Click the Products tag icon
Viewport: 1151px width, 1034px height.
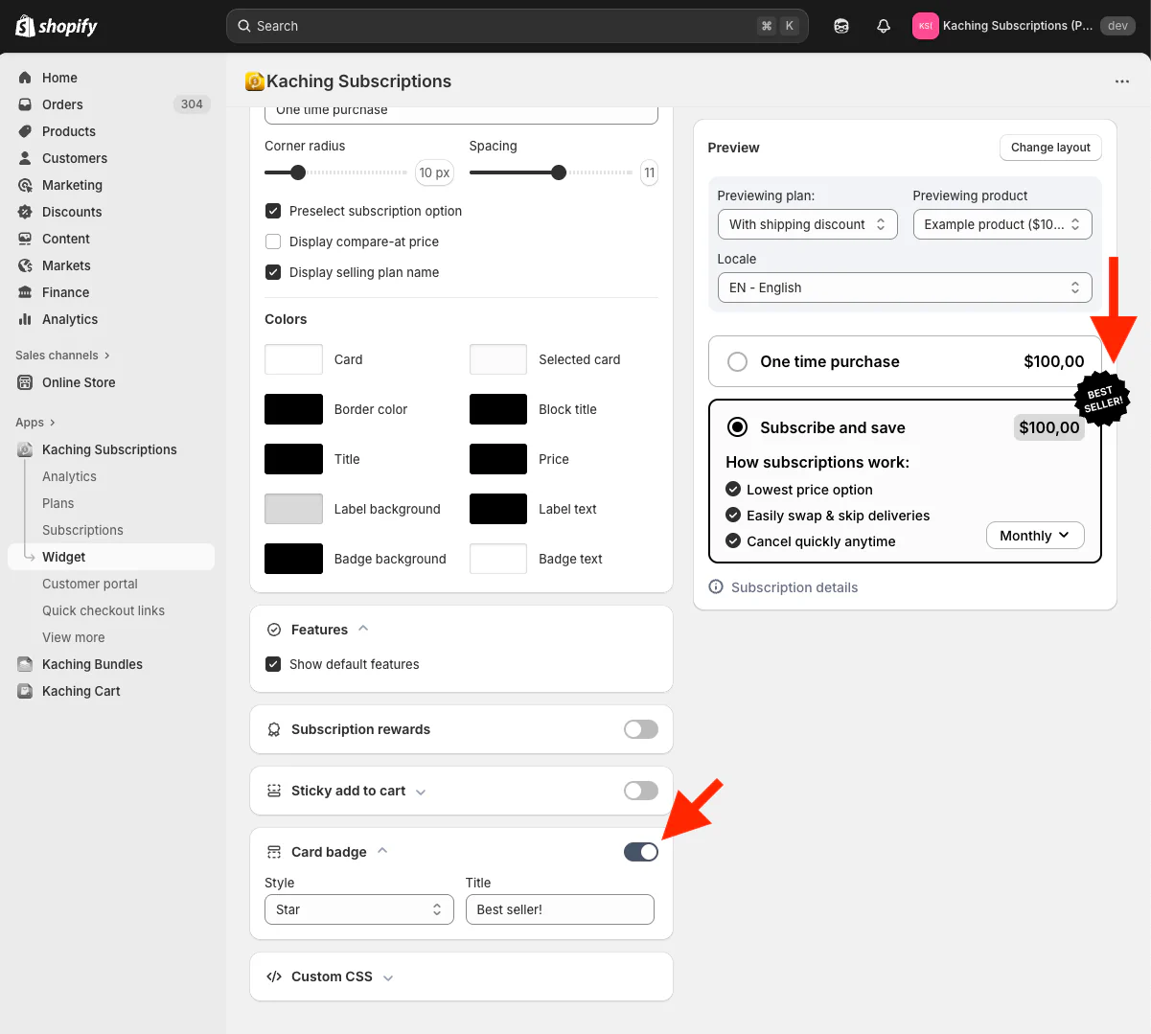[x=25, y=131]
